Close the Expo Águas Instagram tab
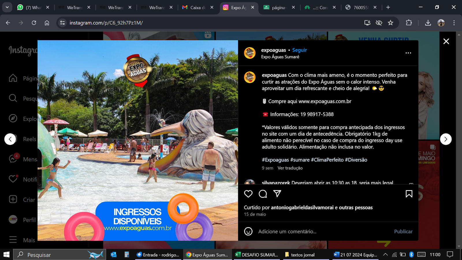The height and width of the screenshot is (260, 462). (253, 8)
